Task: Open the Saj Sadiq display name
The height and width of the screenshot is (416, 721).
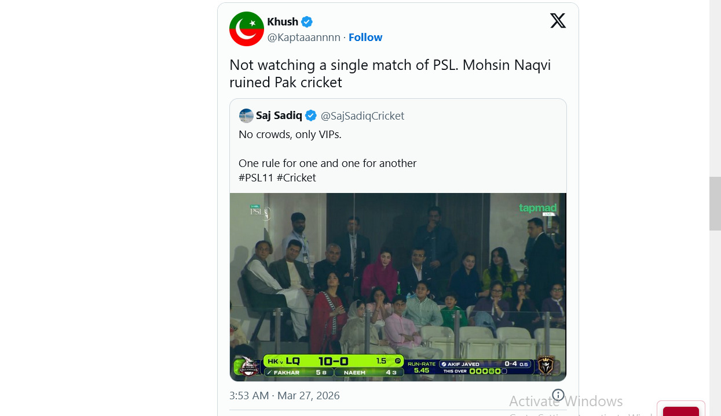Action: point(279,116)
